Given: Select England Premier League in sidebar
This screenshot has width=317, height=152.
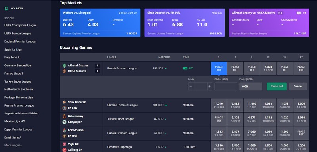Looking at the screenshot, I should click(x=20, y=41).
